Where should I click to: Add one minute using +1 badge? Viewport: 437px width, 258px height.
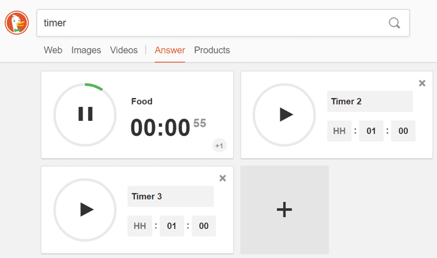[x=220, y=145]
